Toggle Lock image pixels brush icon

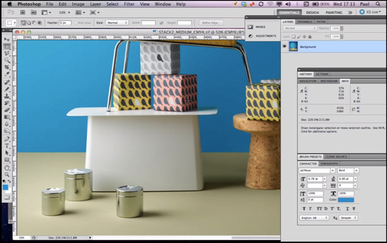pyautogui.click(x=299, y=37)
